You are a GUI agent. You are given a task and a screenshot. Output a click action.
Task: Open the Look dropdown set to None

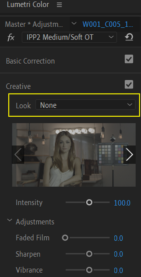coord(85,105)
